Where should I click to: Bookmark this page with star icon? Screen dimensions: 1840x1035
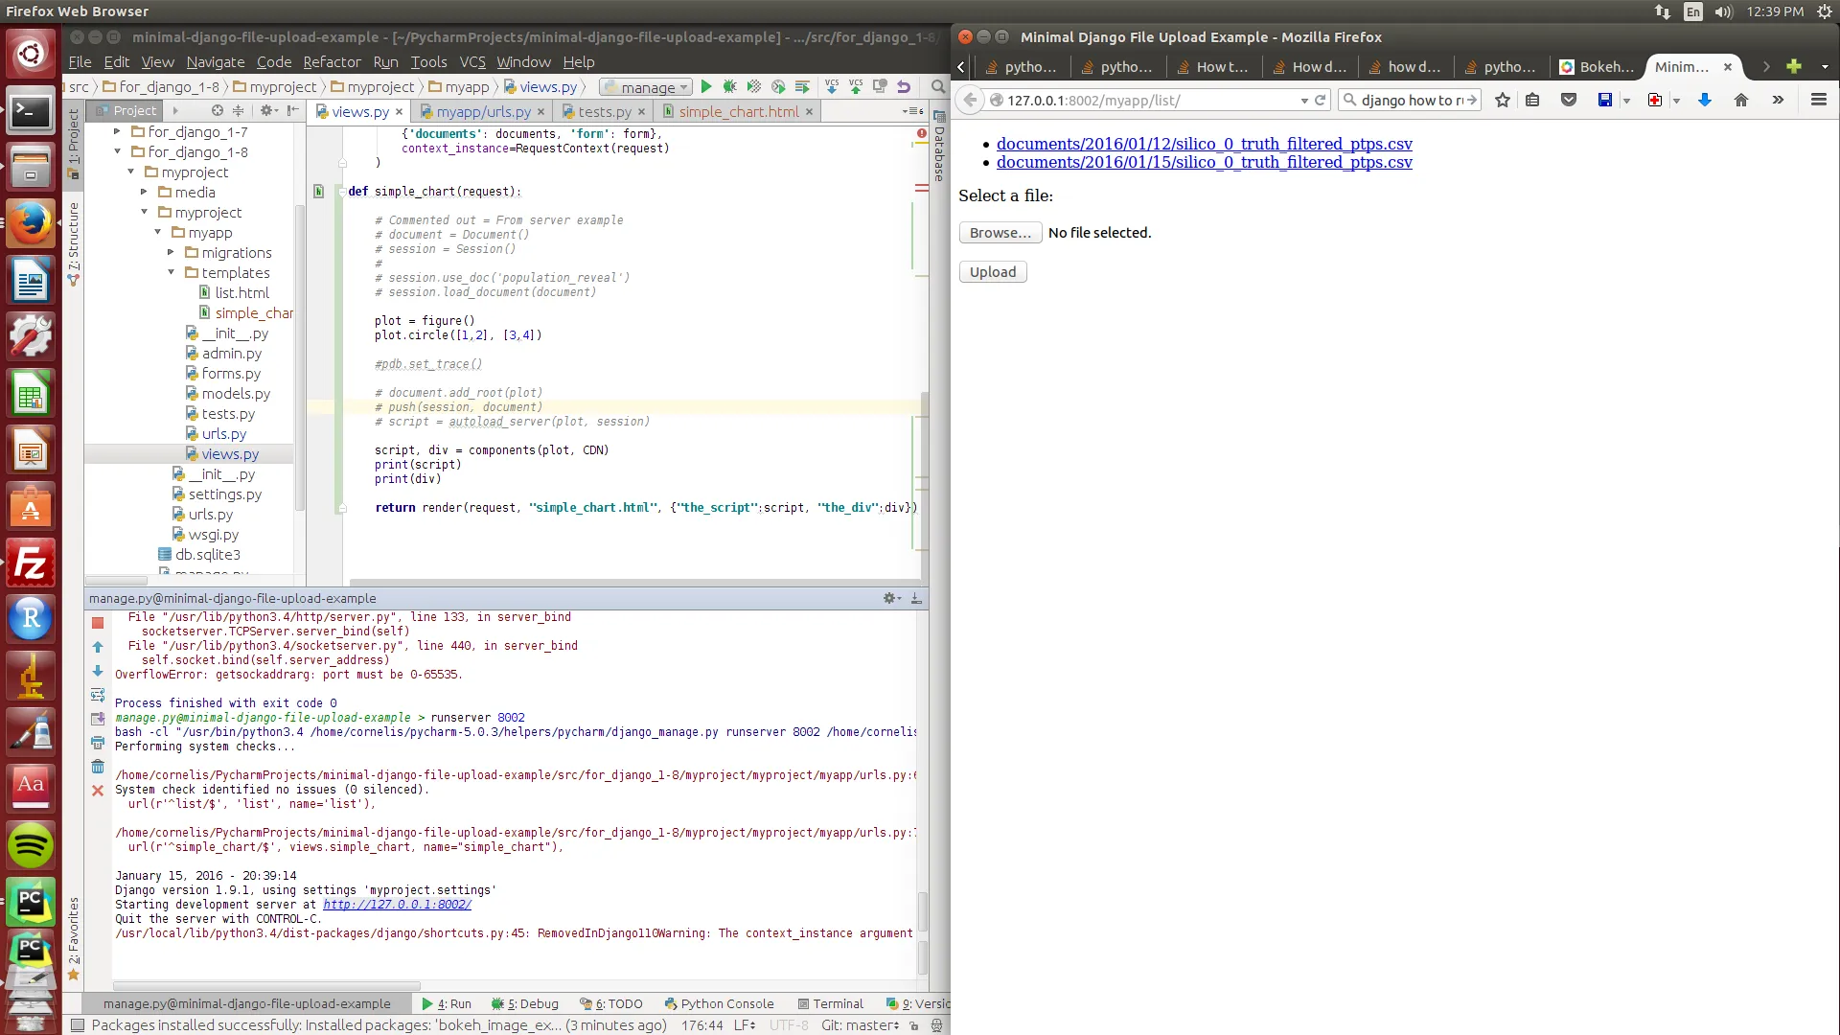(1503, 101)
